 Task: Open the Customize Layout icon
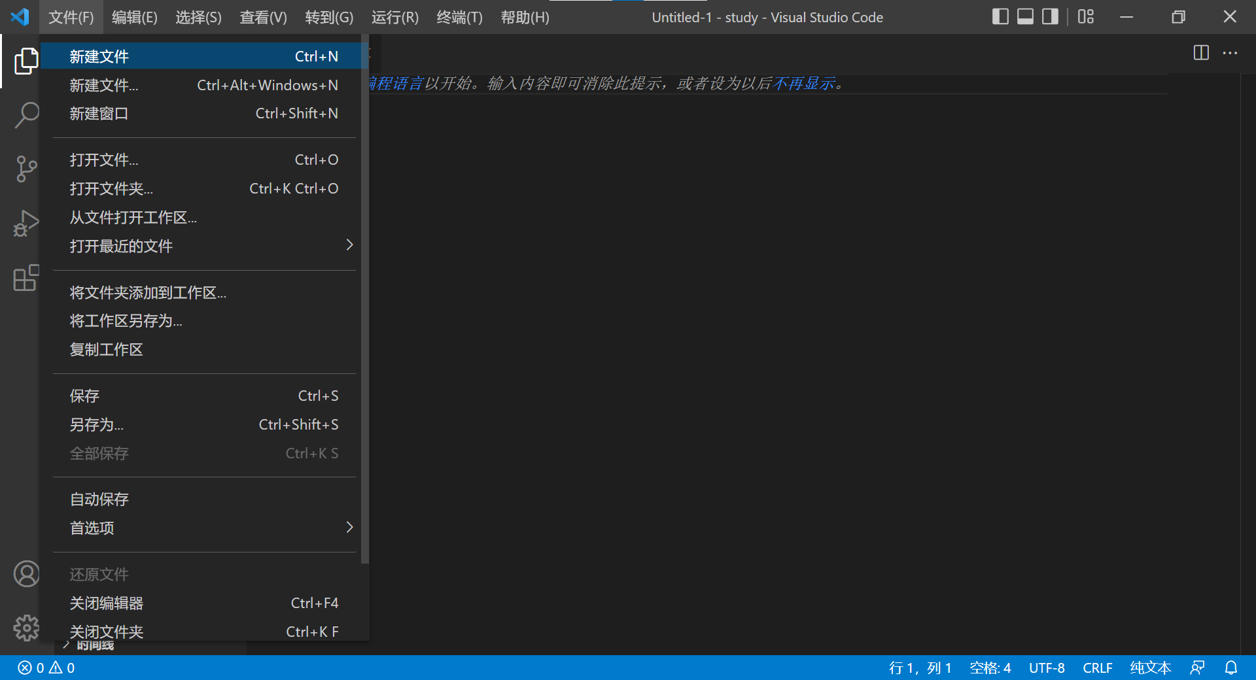click(1086, 17)
